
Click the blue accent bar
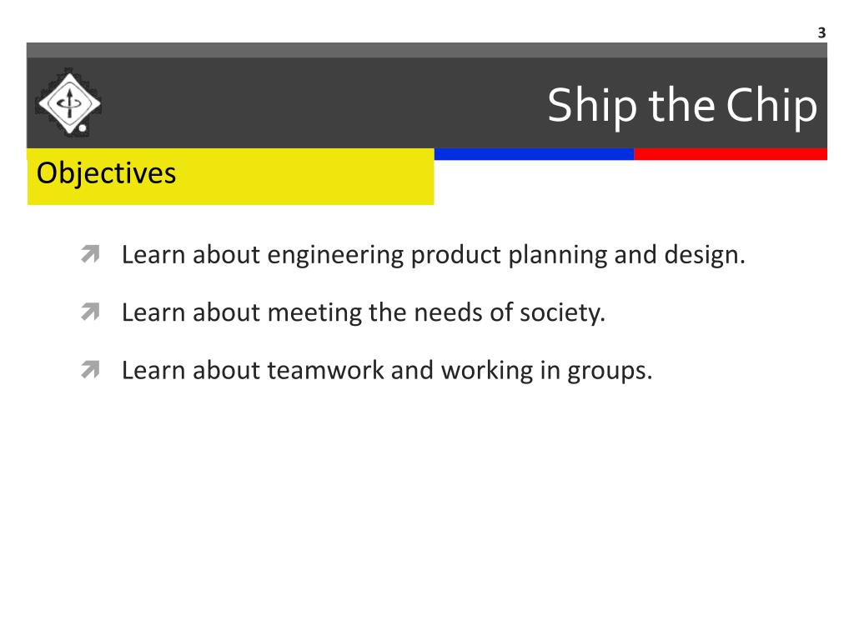pos(535,154)
